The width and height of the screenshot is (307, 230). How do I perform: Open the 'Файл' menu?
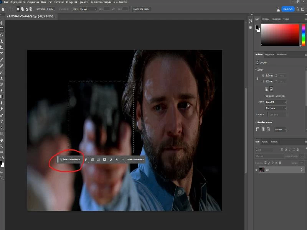coord(6,2)
